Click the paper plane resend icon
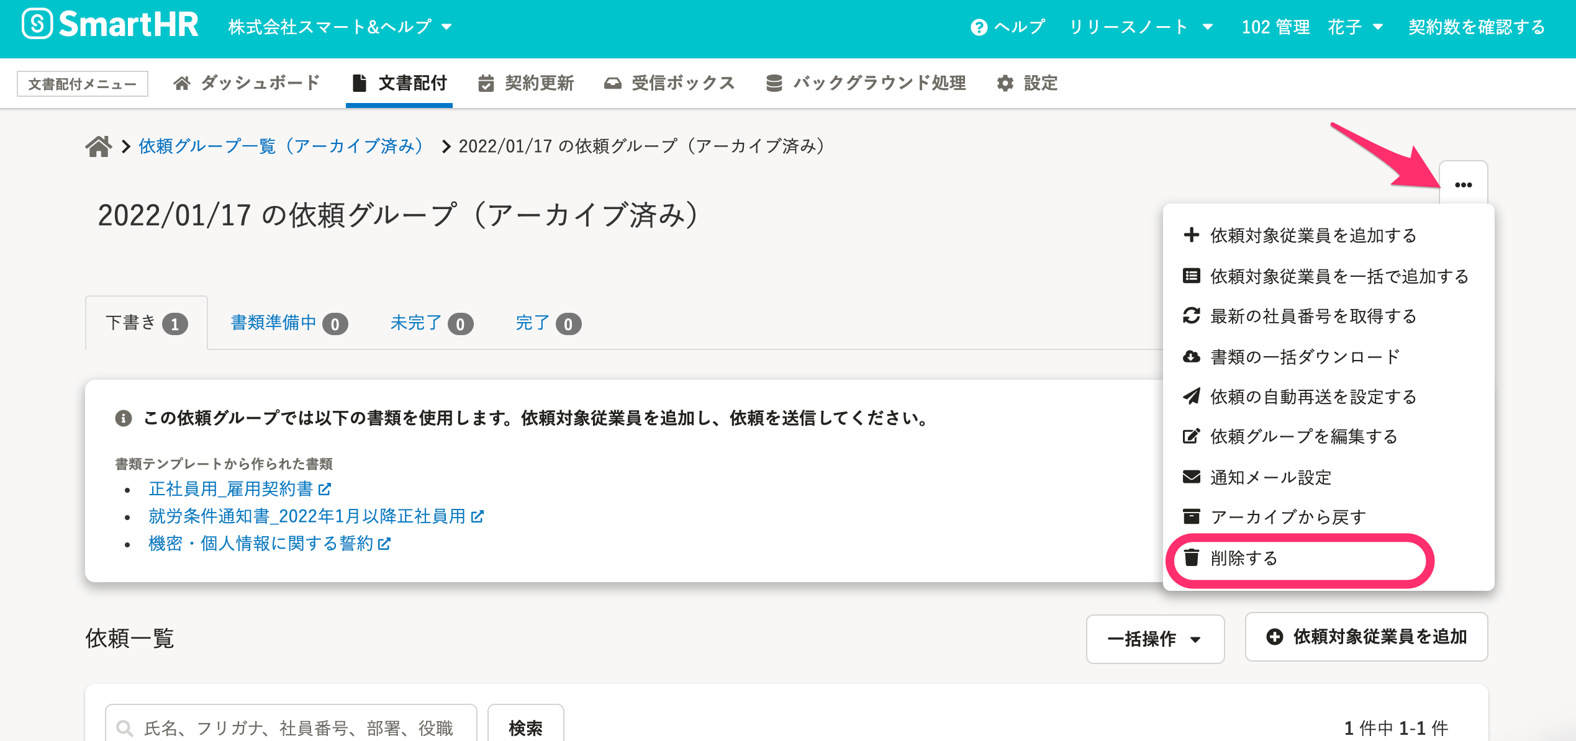Image resolution: width=1576 pixels, height=741 pixels. tap(1191, 396)
